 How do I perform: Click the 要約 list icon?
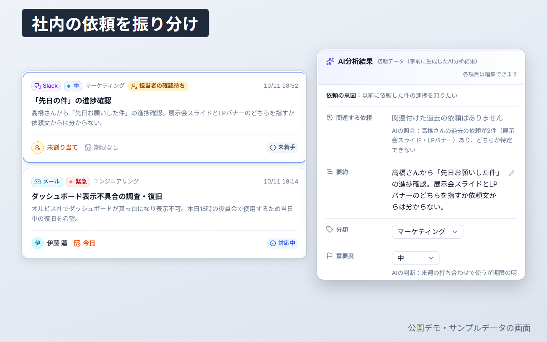point(330,172)
